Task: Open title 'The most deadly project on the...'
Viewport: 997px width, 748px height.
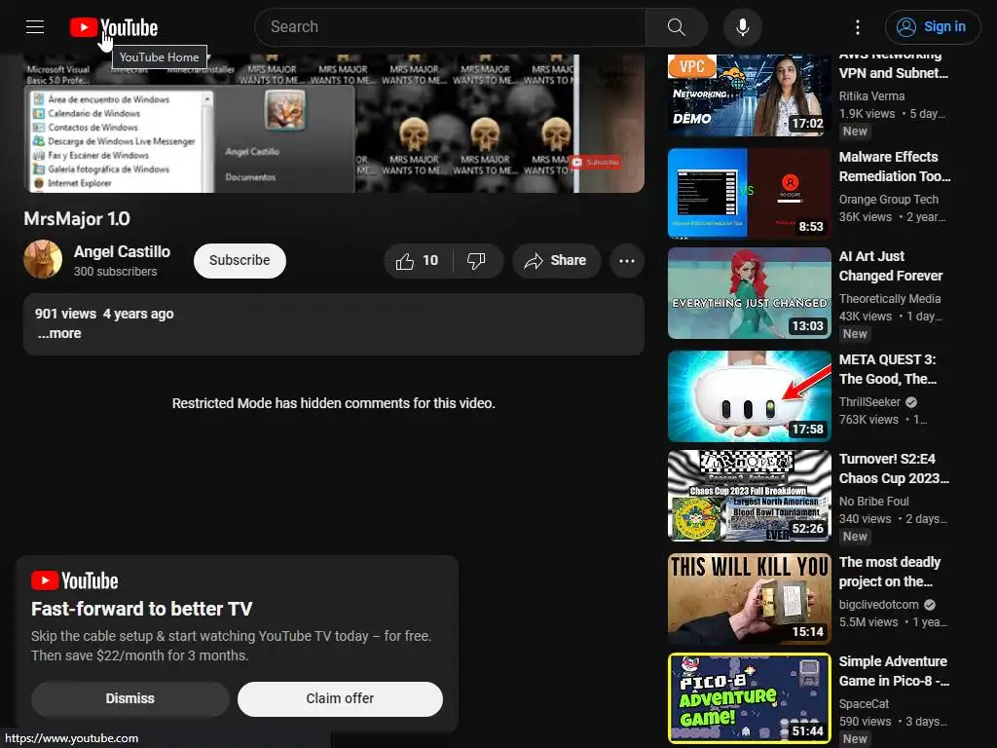Action: point(890,572)
